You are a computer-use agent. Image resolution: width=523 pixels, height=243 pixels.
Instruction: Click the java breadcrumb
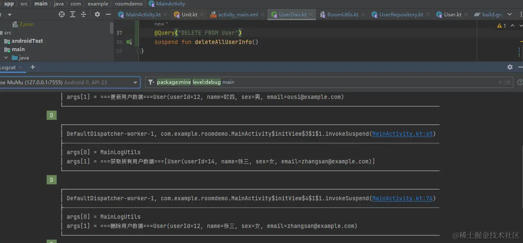tap(59, 4)
